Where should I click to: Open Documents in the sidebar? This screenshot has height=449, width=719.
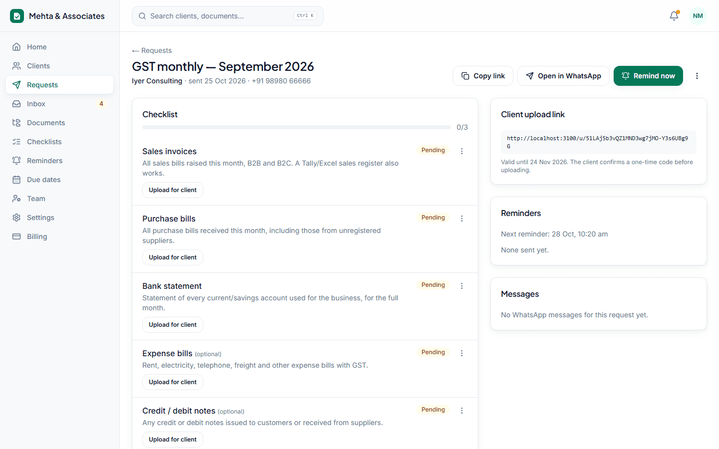(x=59, y=123)
